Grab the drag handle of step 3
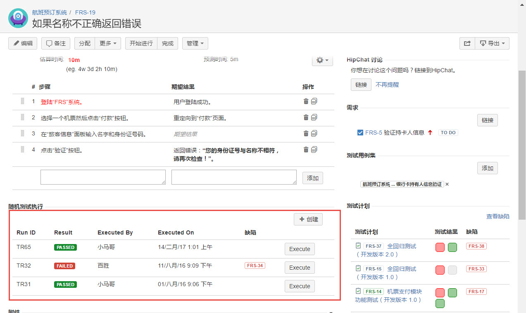Viewport: 526px width, 313px height. (23, 133)
